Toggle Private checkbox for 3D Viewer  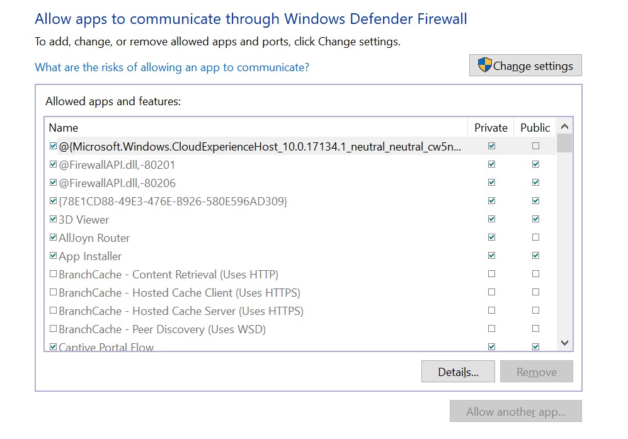point(491,219)
